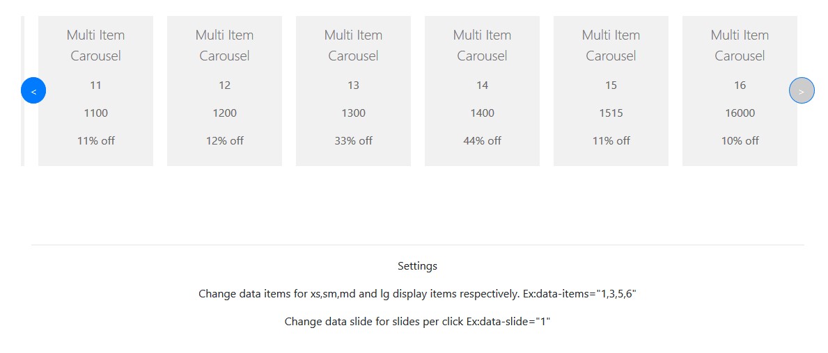Select carousel item number 11
The width and height of the screenshot is (828, 353).
point(95,85)
